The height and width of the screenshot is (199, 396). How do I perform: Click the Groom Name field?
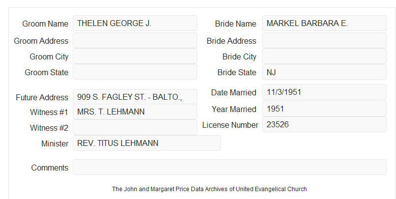(135, 23)
